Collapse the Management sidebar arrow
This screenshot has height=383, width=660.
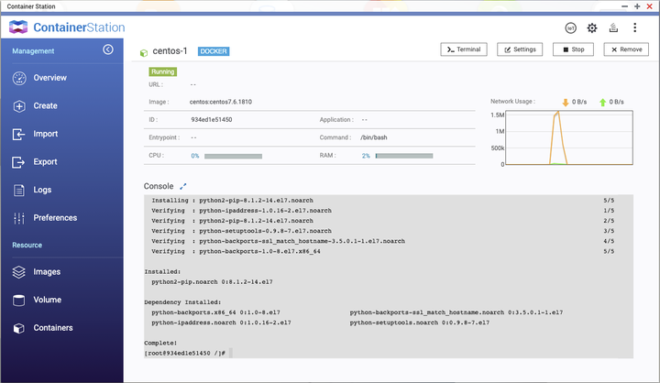pyautogui.click(x=108, y=49)
